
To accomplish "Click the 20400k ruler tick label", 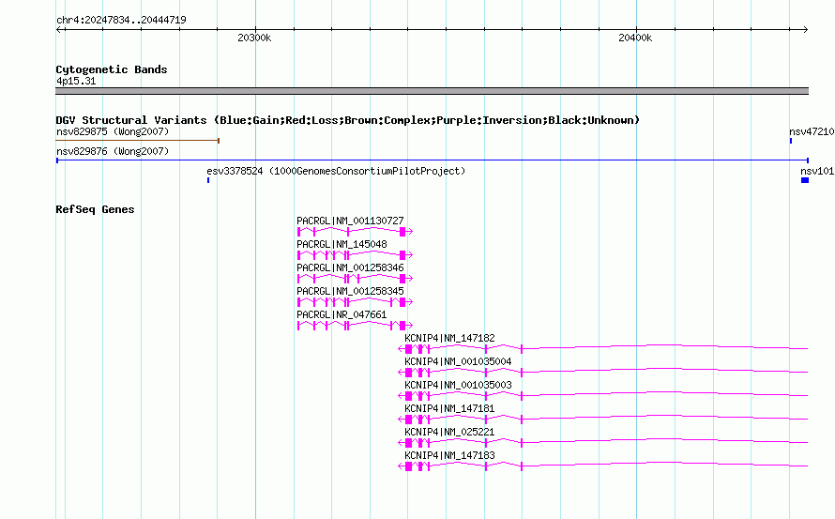I will [635, 38].
